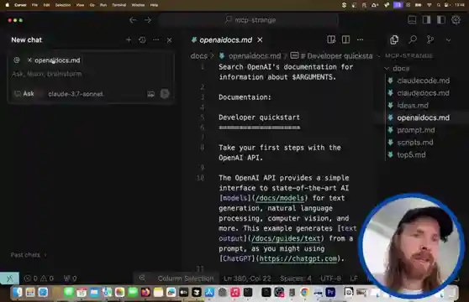The height and width of the screenshot is (302, 469).
Task: Go forward using the navigation arrow
Action: tap(148, 20)
